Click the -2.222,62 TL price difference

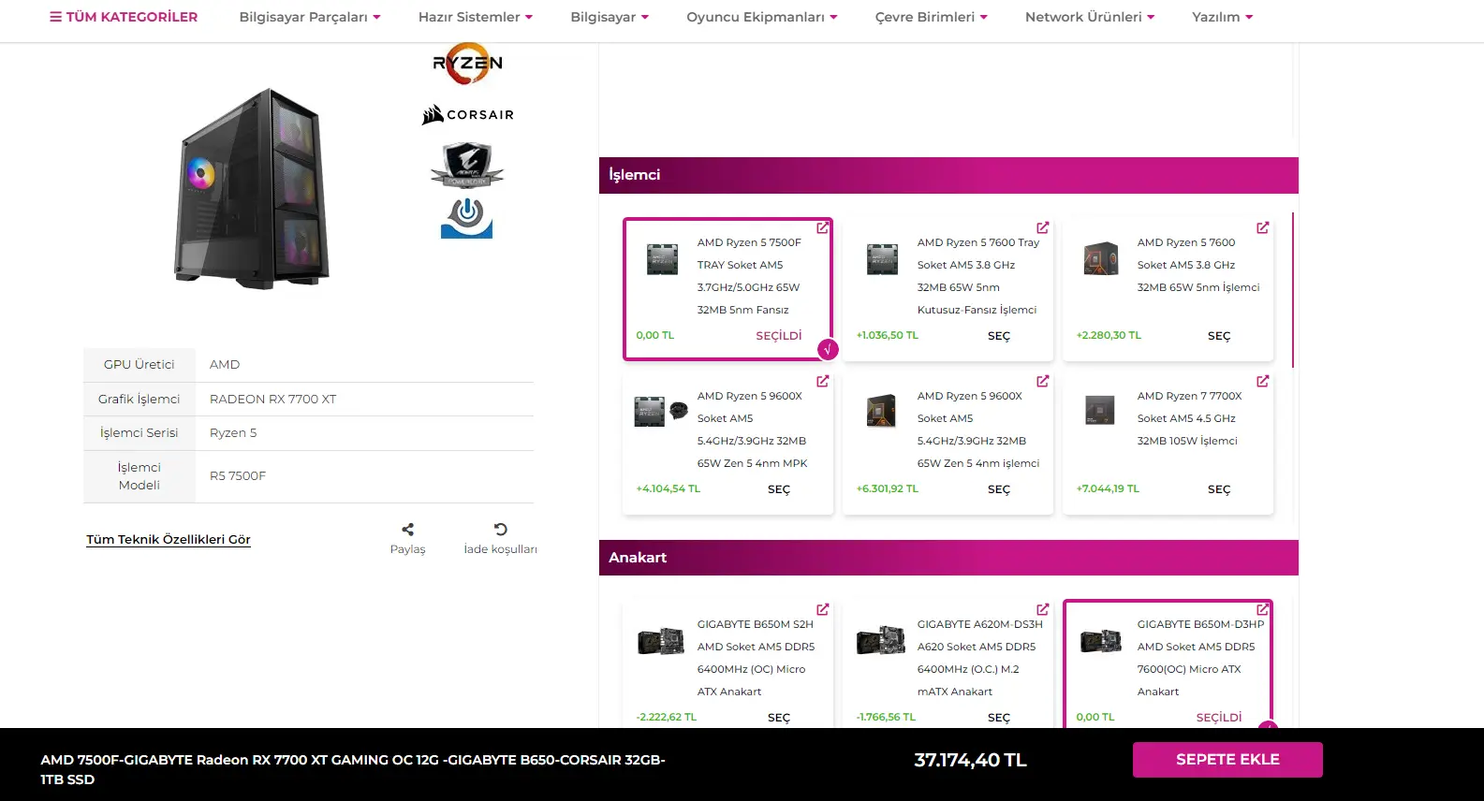click(x=666, y=717)
